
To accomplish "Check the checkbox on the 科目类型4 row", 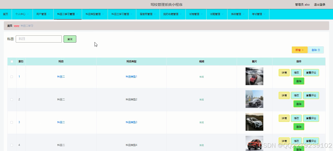I will pyautogui.click(x=12, y=145).
